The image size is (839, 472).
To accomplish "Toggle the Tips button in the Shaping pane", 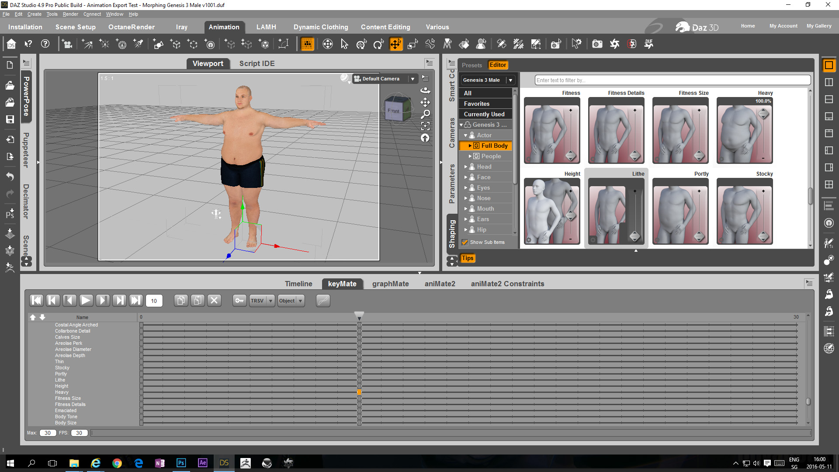I will [x=468, y=258].
